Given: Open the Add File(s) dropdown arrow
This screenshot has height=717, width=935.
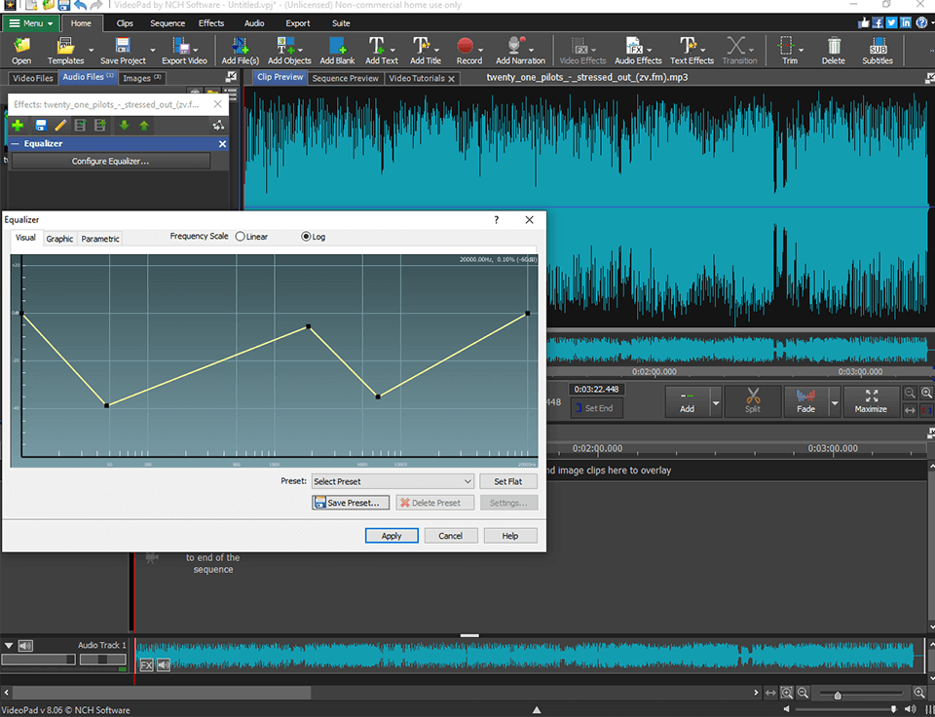Looking at the screenshot, I should point(255,49).
